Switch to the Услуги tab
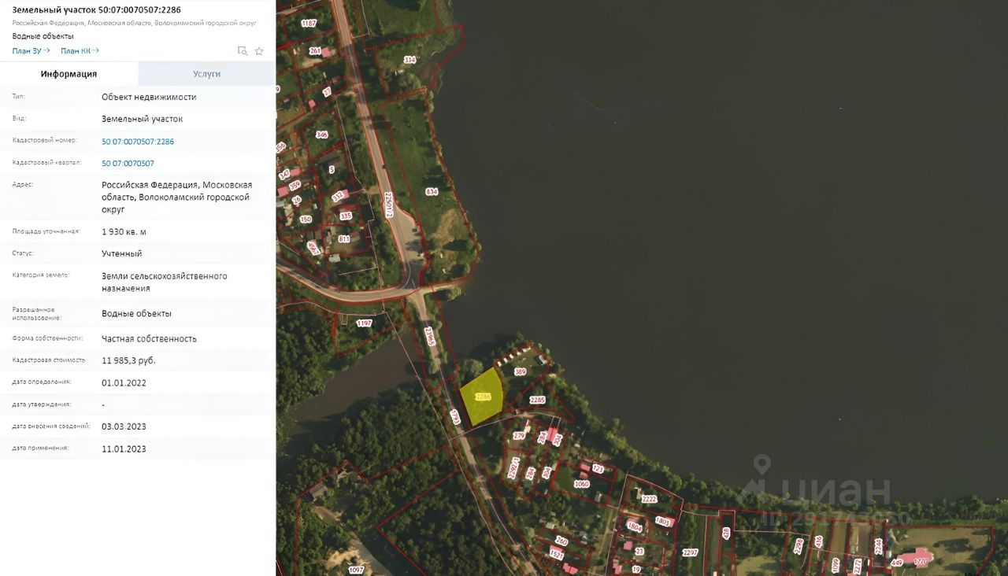The image size is (1008, 576). (x=207, y=74)
